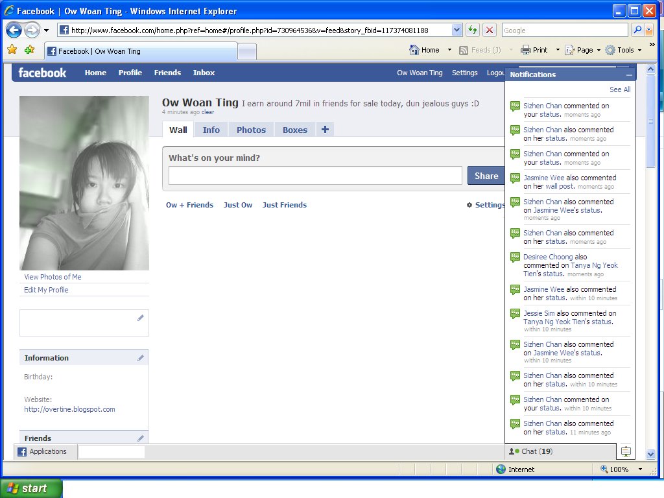Image resolution: width=664 pixels, height=498 pixels.
Task: Filter feed to Just Friends
Action: [284, 205]
